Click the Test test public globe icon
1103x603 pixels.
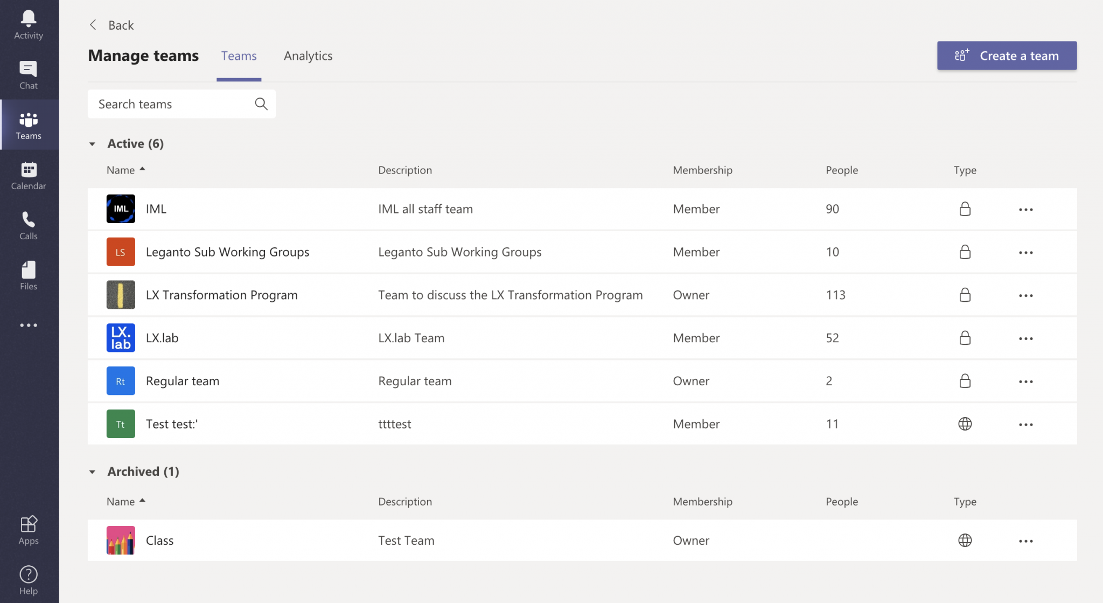[x=965, y=424]
